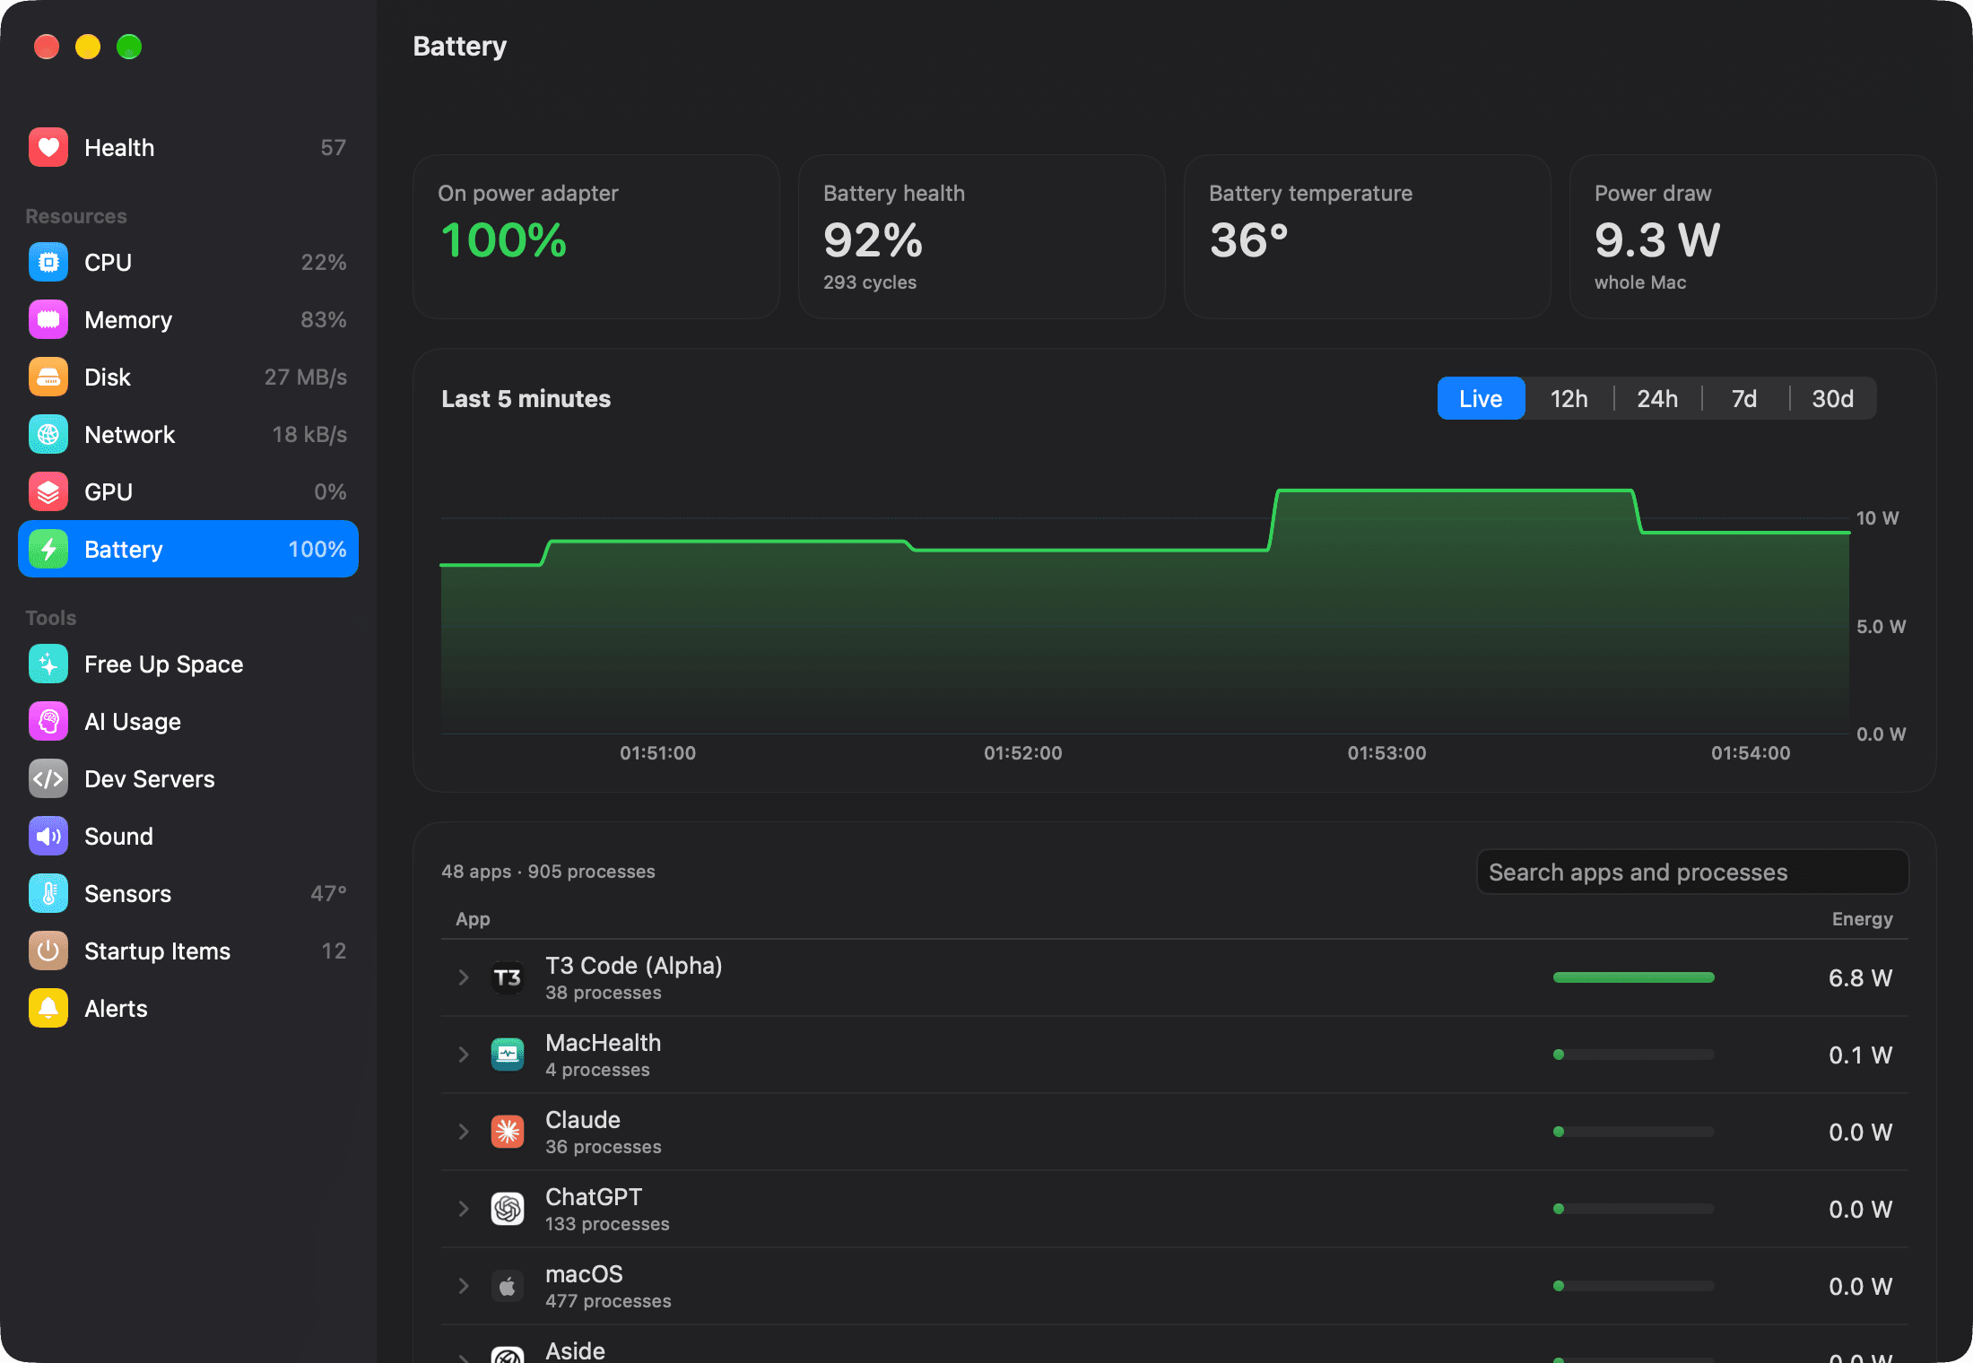The image size is (1973, 1363).
Task: Open the Sound speaker icon
Action: 48,836
